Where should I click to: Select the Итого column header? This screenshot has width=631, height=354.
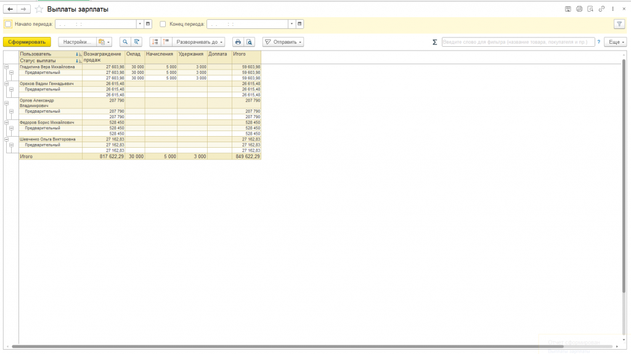tap(246, 57)
